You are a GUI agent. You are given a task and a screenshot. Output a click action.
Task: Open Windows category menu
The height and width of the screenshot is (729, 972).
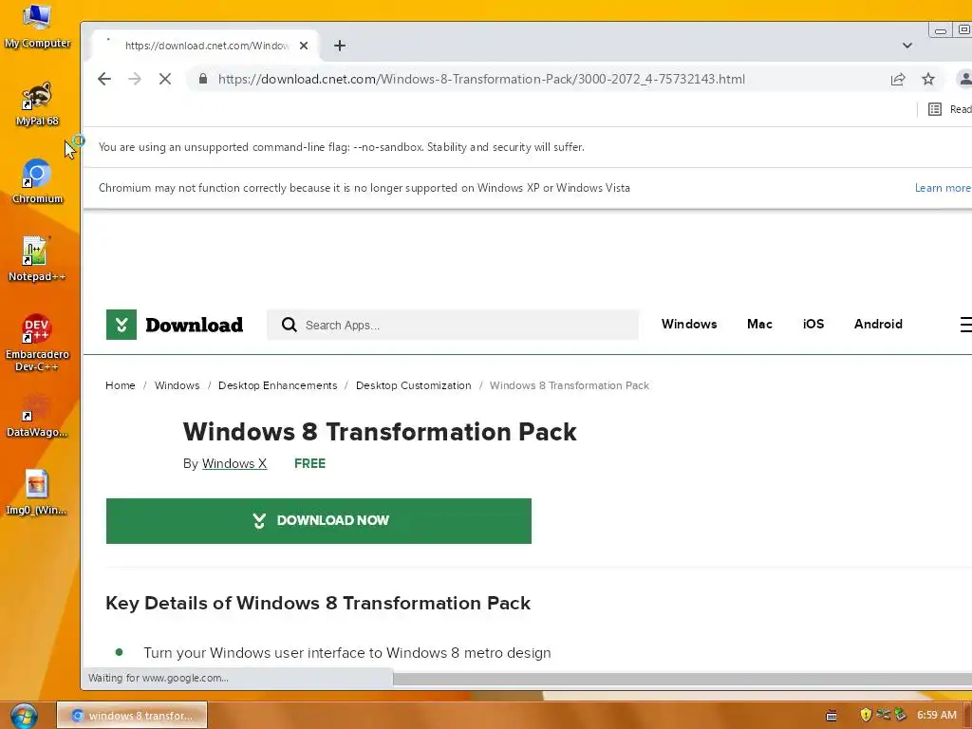[x=689, y=324]
